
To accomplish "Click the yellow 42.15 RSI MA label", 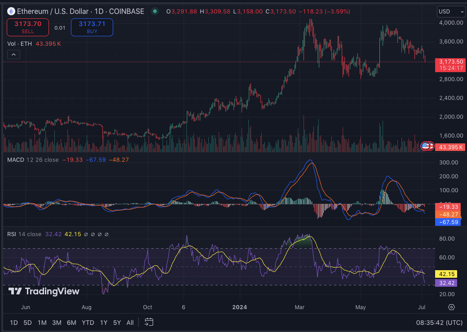I will [x=446, y=274].
